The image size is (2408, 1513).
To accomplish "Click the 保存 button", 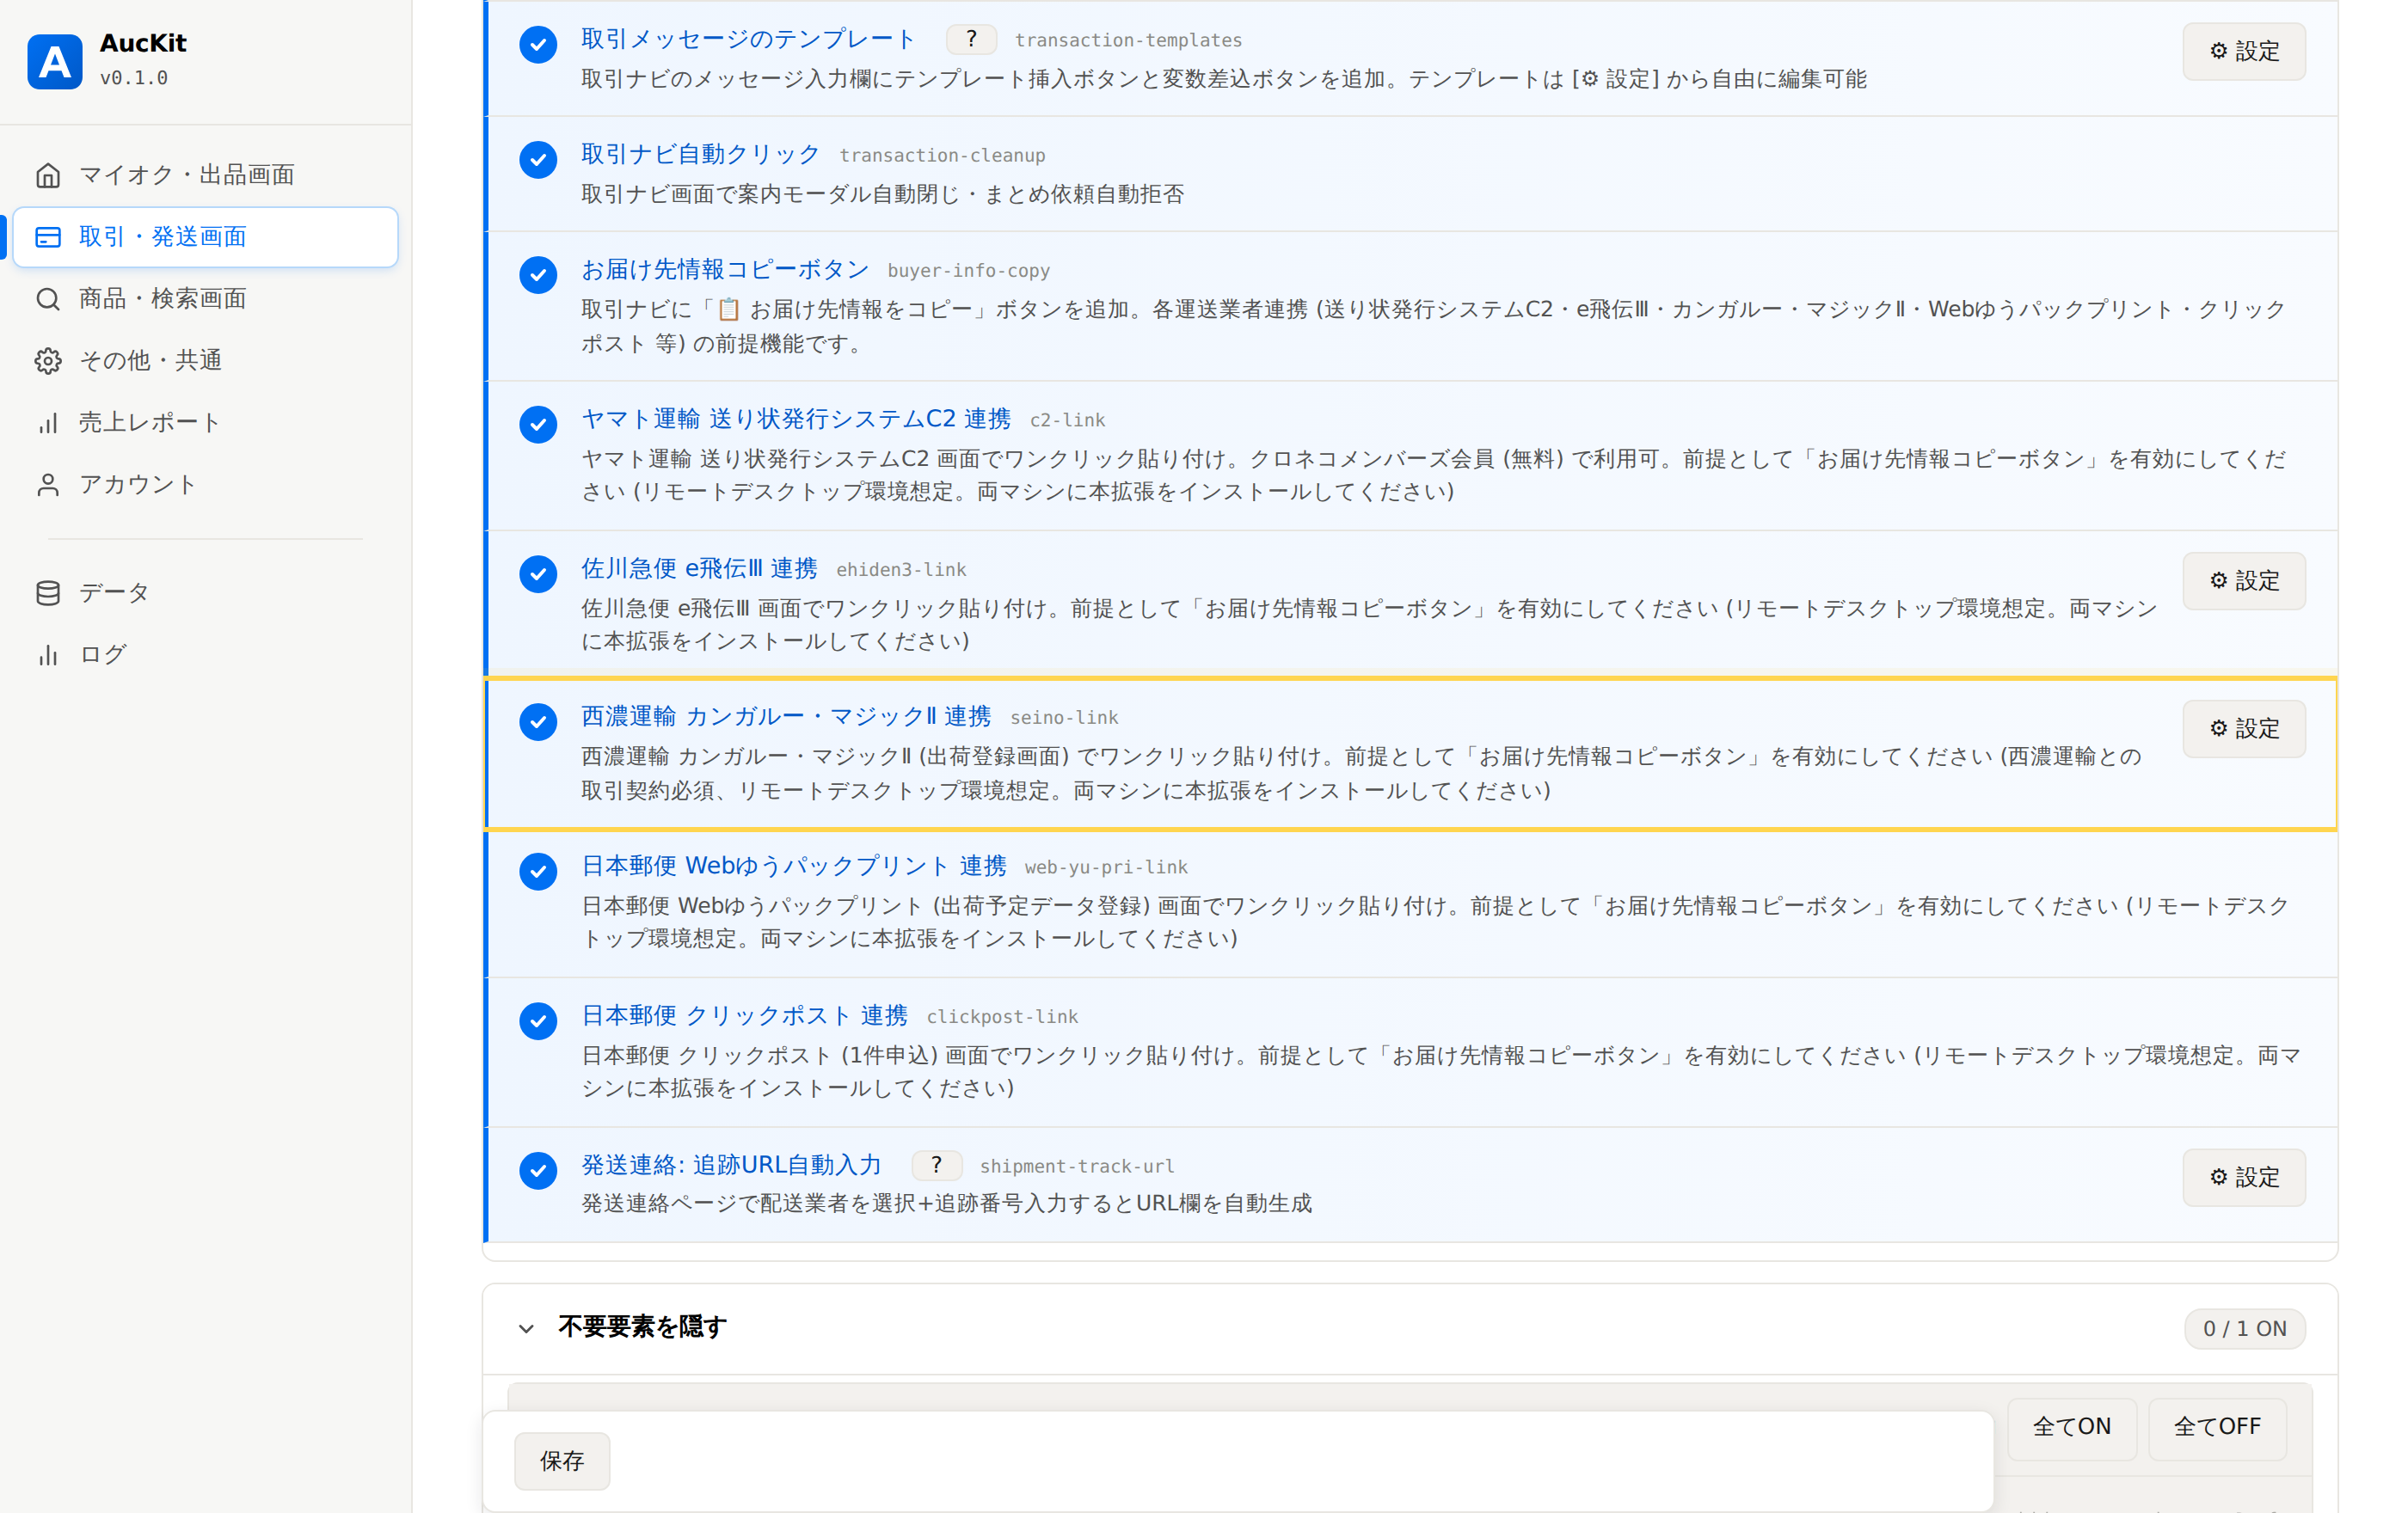I will pyautogui.click(x=562, y=1461).
